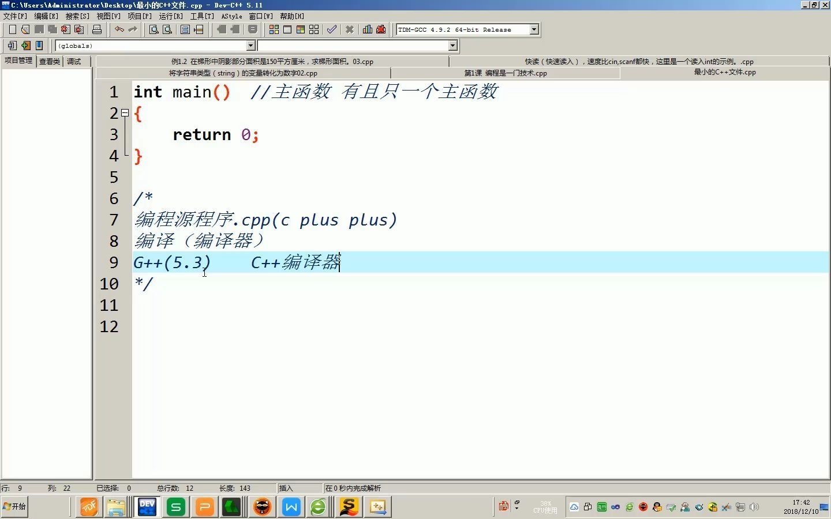Switch to the 快读（快速读入）cpp tab
Viewport: 831px width, 519px height.
(x=639, y=61)
